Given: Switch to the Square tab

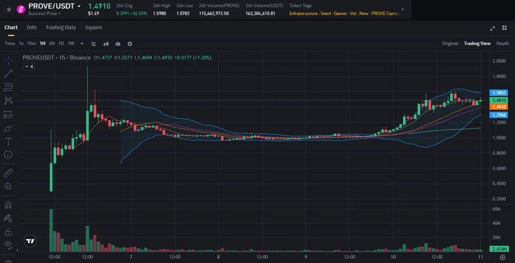Looking at the screenshot, I should 93,27.
